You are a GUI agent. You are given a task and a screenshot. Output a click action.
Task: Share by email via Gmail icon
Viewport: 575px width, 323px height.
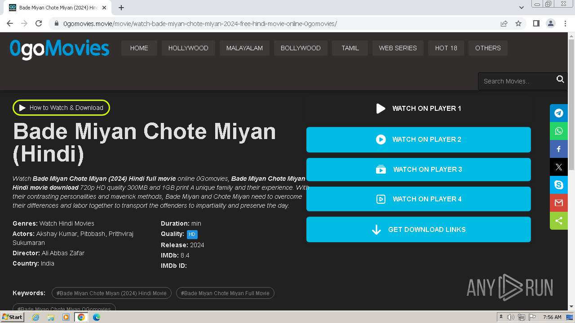point(559,203)
